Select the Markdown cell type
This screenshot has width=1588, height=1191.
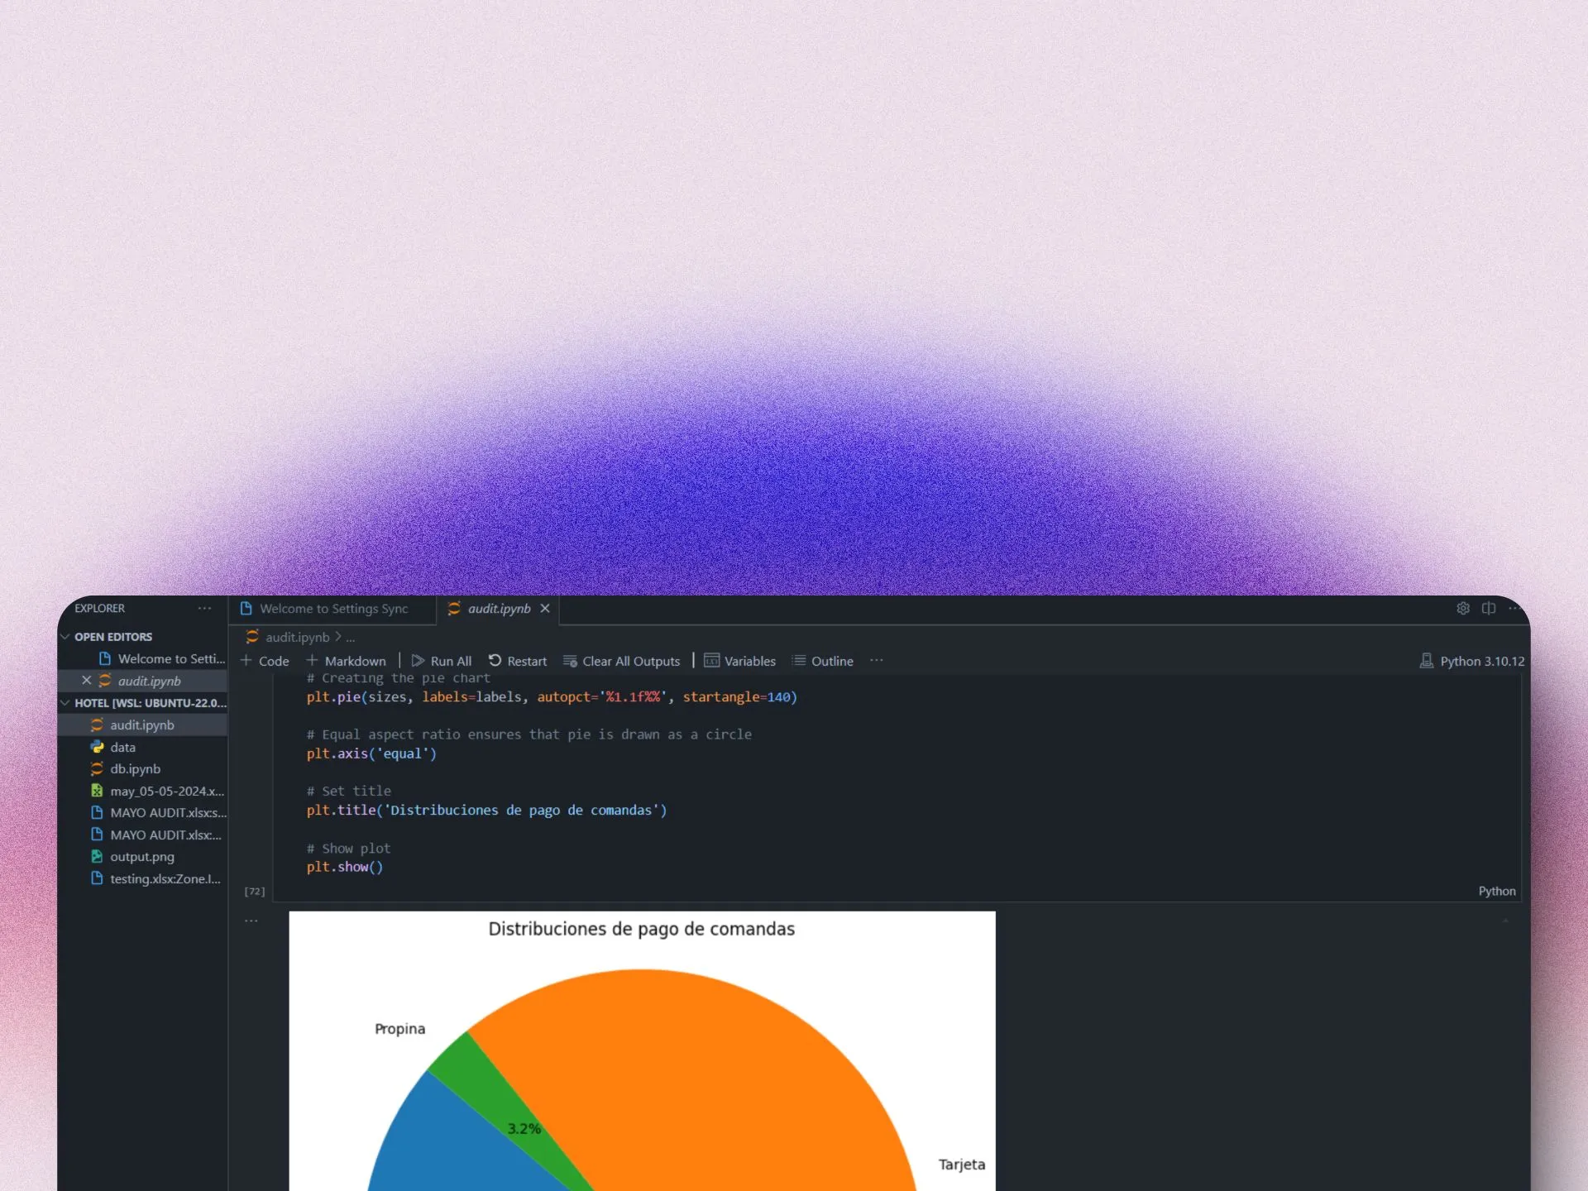tap(347, 661)
